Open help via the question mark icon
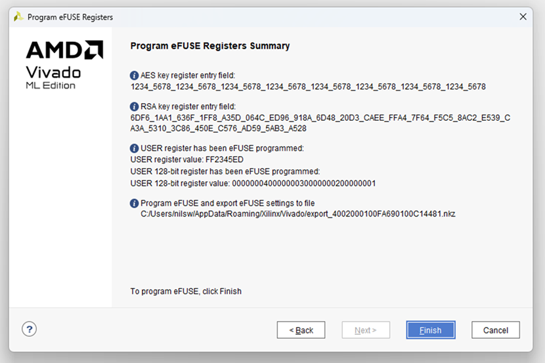Viewport: 545px width, 363px height. (x=29, y=330)
